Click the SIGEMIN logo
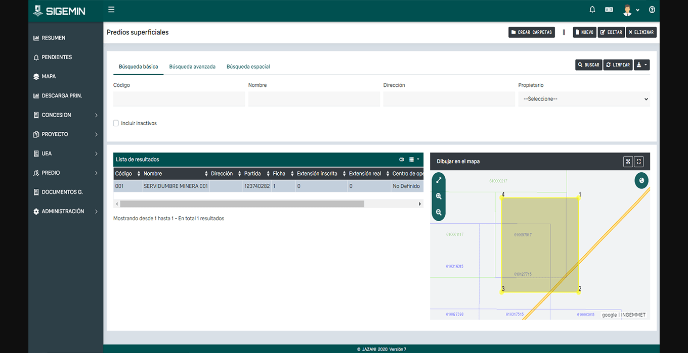Viewport: 688px width, 353px height. click(59, 11)
